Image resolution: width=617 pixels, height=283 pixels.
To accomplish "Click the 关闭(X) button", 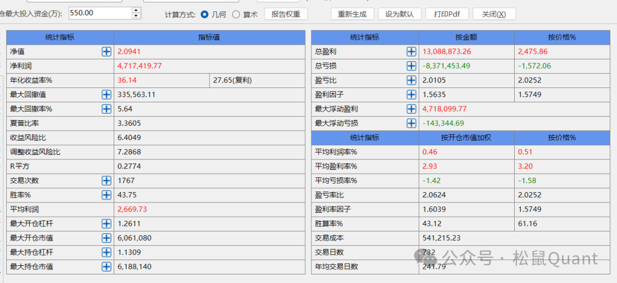I will pyautogui.click(x=494, y=14).
